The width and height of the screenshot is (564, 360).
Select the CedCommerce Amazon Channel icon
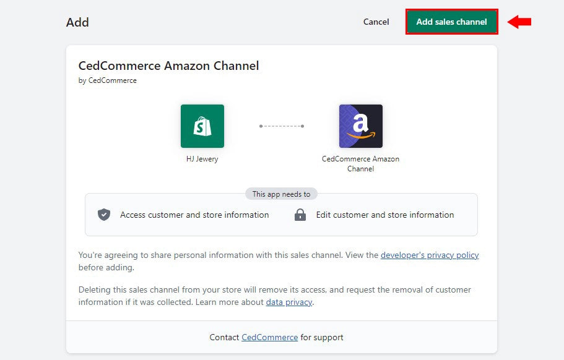tap(361, 126)
